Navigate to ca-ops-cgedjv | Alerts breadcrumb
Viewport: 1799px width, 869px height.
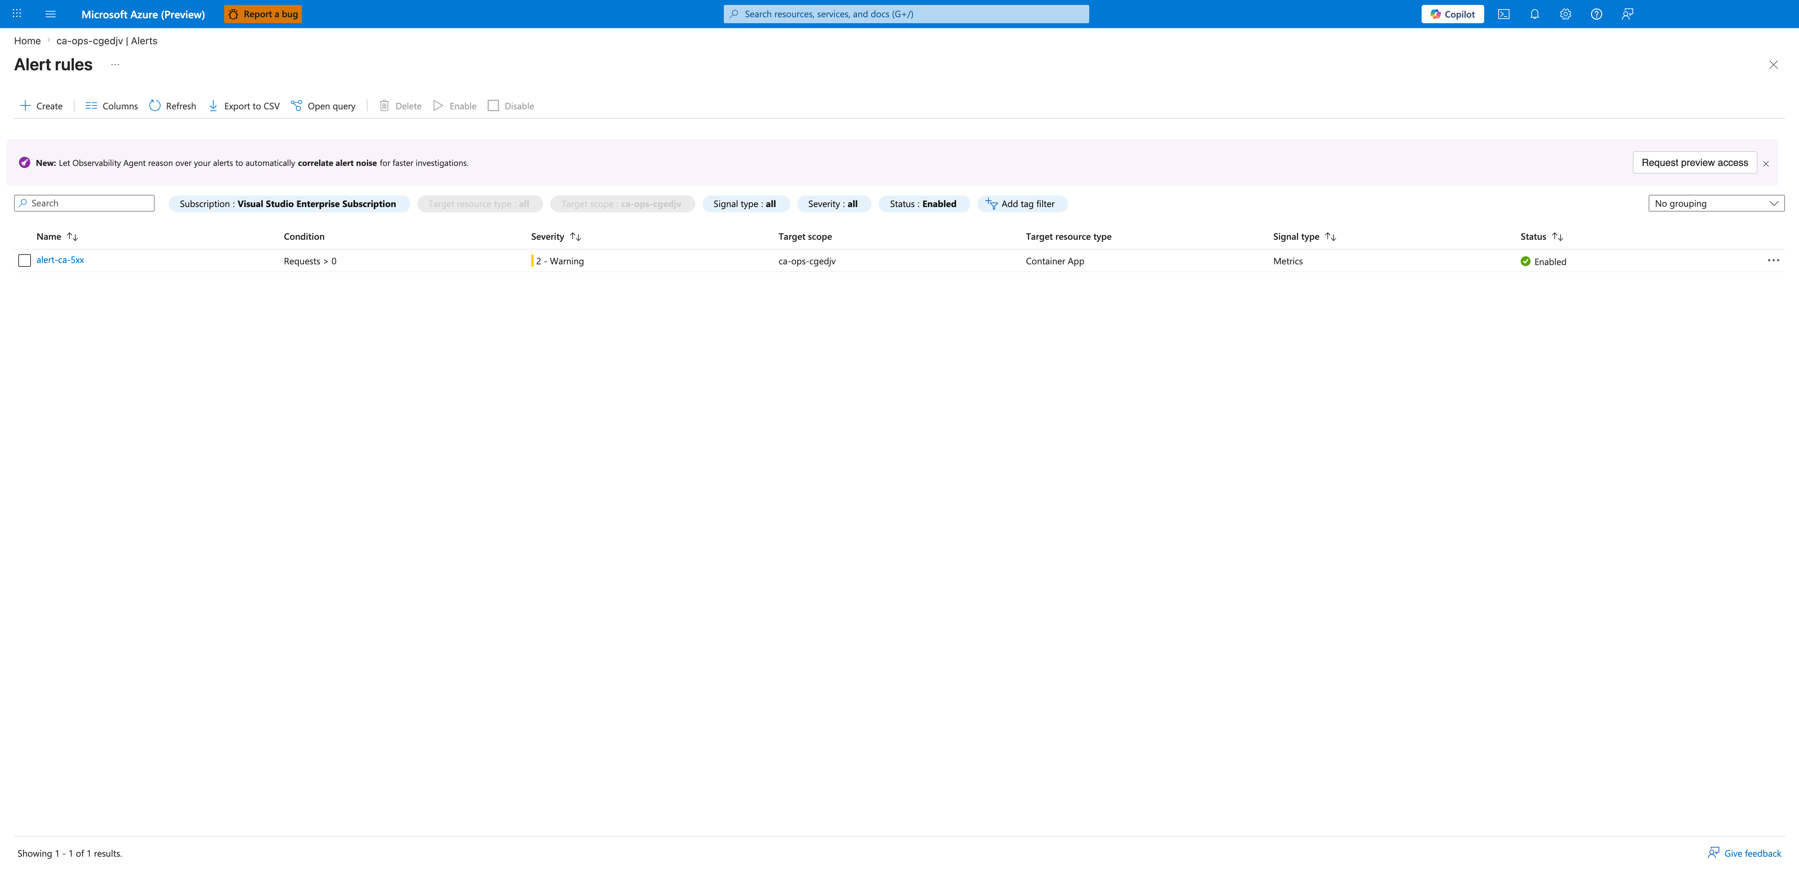[x=107, y=40]
